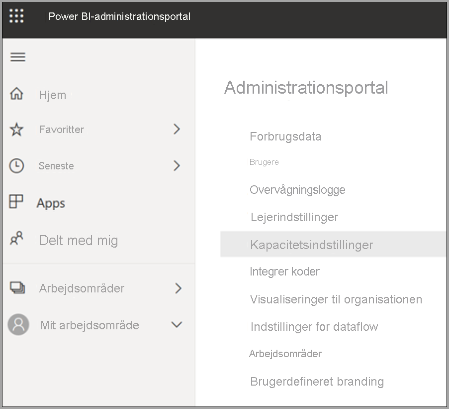Click the Arbejdsområder stacked windows icon
The width and height of the screenshot is (449, 409).
[17, 288]
